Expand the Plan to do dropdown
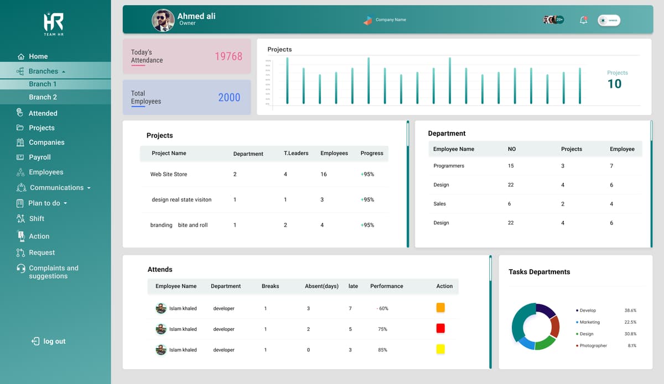This screenshot has width=664, height=384. pos(65,203)
